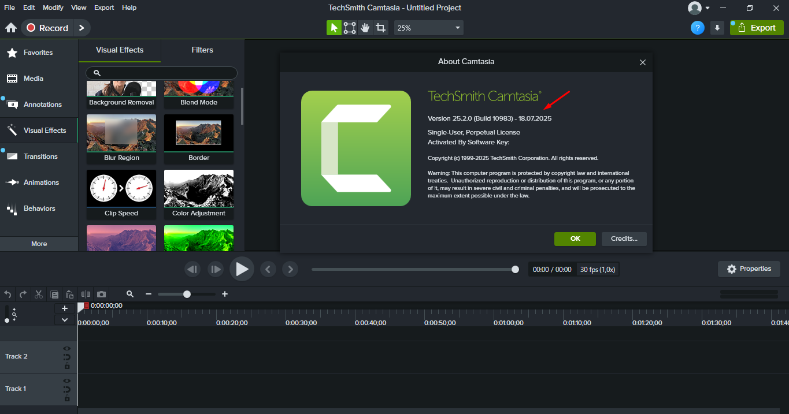Hide Track 2 using the eye icon
The image size is (789, 414).
click(67, 349)
